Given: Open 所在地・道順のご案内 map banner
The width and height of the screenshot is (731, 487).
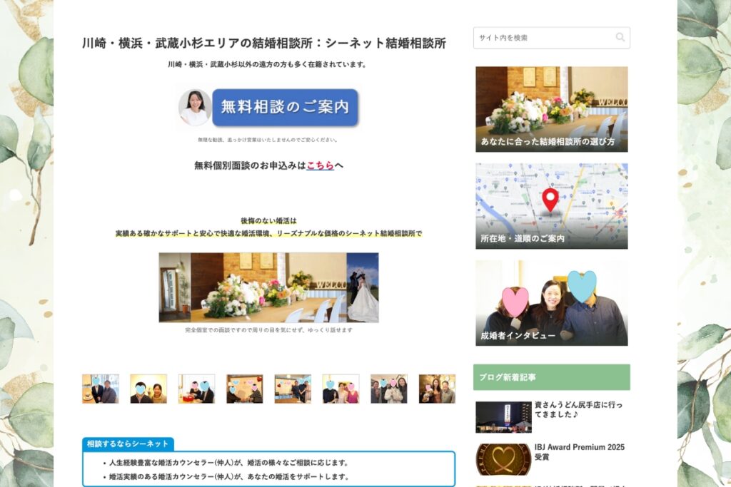Looking at the screenshot, I should [552, 206].
